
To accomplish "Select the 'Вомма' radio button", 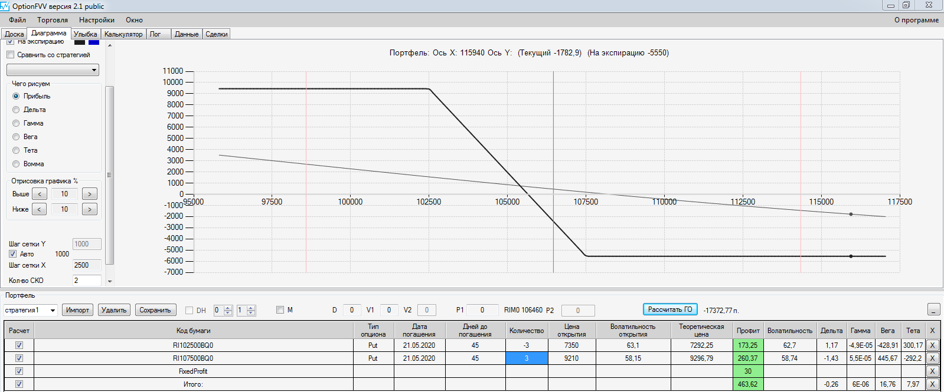I will click(16, 164).
